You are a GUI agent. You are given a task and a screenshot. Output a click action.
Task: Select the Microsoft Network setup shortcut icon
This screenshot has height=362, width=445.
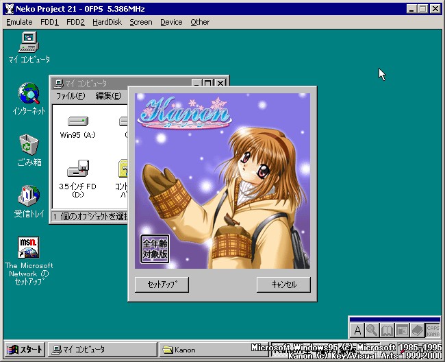[29, 261]
